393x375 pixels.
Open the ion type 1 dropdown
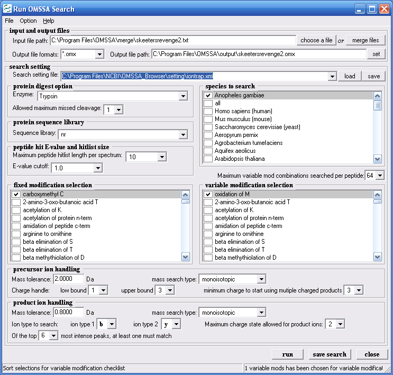112,324
